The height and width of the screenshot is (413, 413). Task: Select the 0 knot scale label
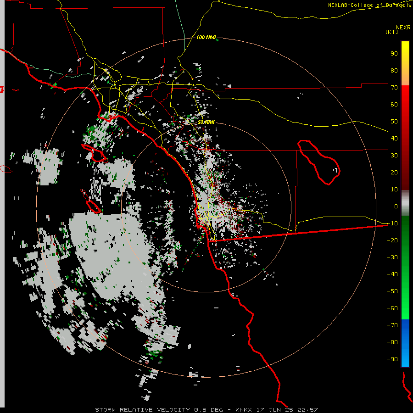(x=396, y=206)
